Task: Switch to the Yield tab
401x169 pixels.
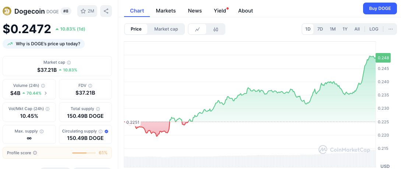Action: (x=220, y=11)
